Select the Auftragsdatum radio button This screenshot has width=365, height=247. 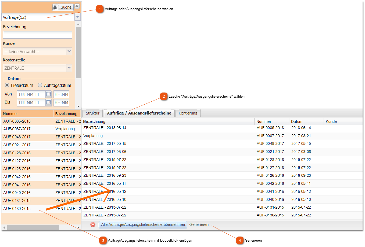point(40,85)
